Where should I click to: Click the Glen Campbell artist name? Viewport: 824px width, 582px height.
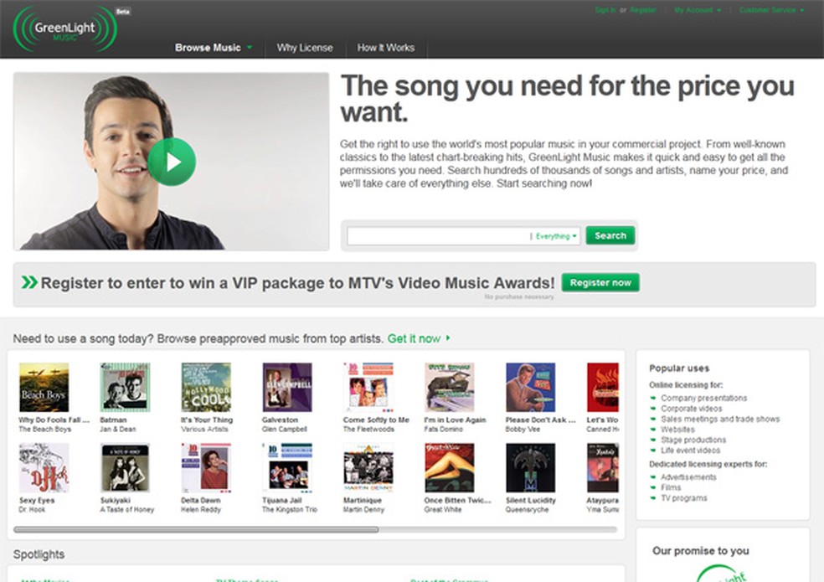[285, 429]
